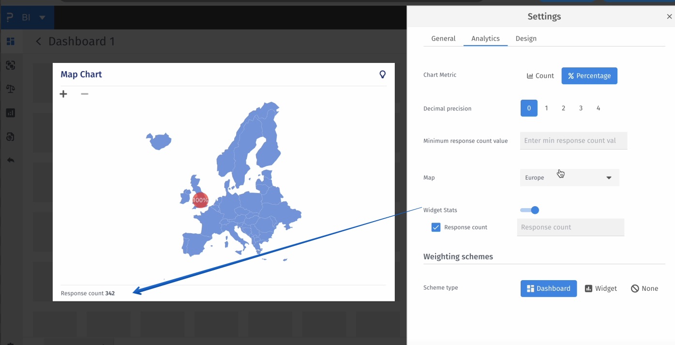Click the Settings panel heading
The image size is (675, 345).
[544, 16]
